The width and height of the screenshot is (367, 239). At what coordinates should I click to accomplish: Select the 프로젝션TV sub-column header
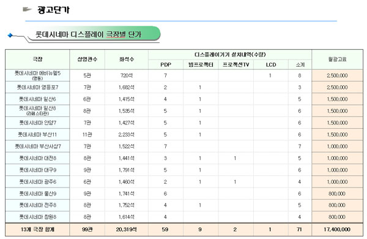tap(235, 65)
